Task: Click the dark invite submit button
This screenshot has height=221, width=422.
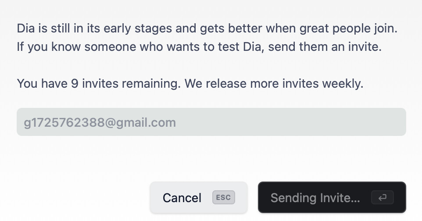Action: point(332,198)
